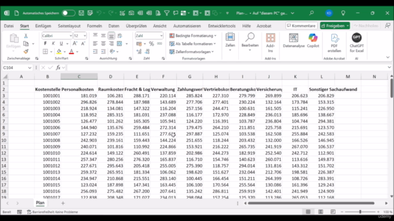Collapse the ribbon with the chevron
The width and height of the screenshot is (394, 221).
pyautogui.click(x=388, y=57)
